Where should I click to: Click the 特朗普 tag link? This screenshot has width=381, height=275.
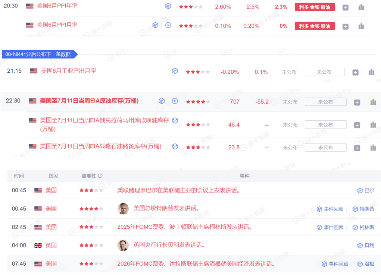(x=363, y=209)
